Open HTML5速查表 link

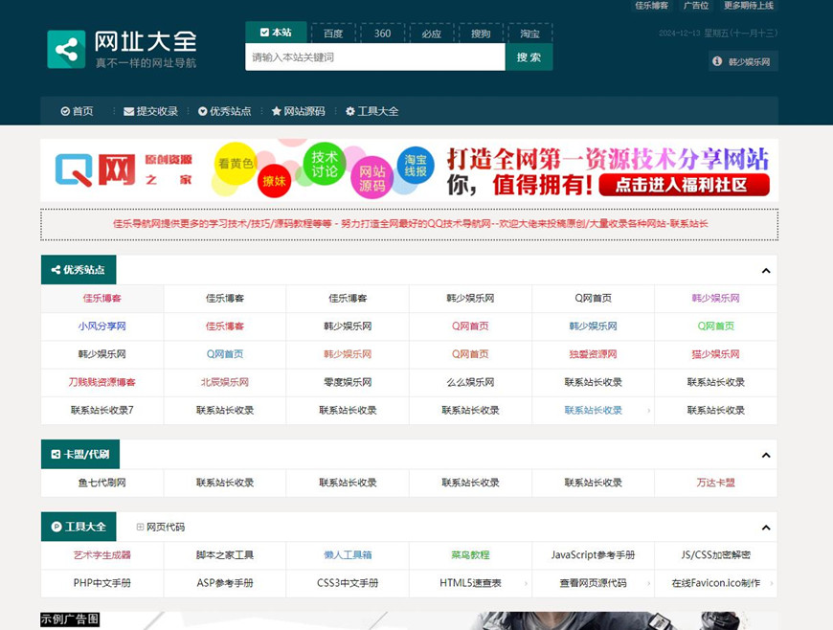point(470,583)
